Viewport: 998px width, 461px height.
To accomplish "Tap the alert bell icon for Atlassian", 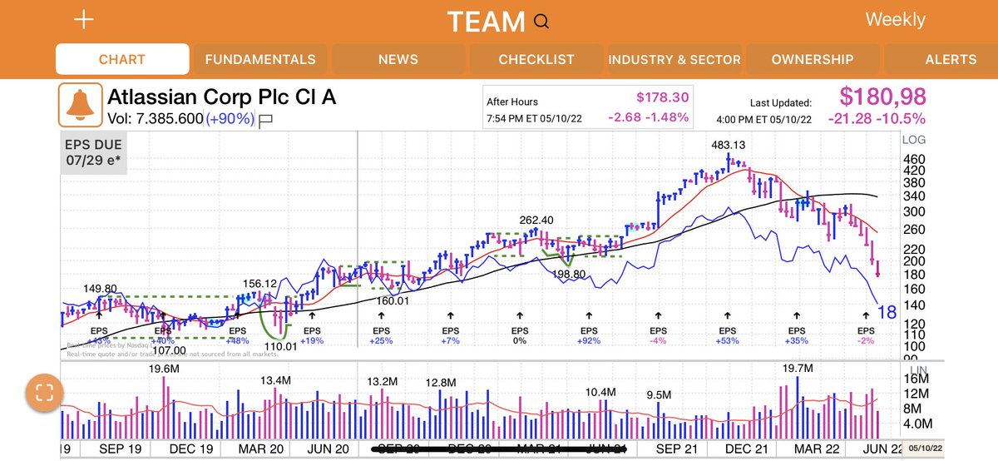I will pyautogui.click(x=81, y=106).
